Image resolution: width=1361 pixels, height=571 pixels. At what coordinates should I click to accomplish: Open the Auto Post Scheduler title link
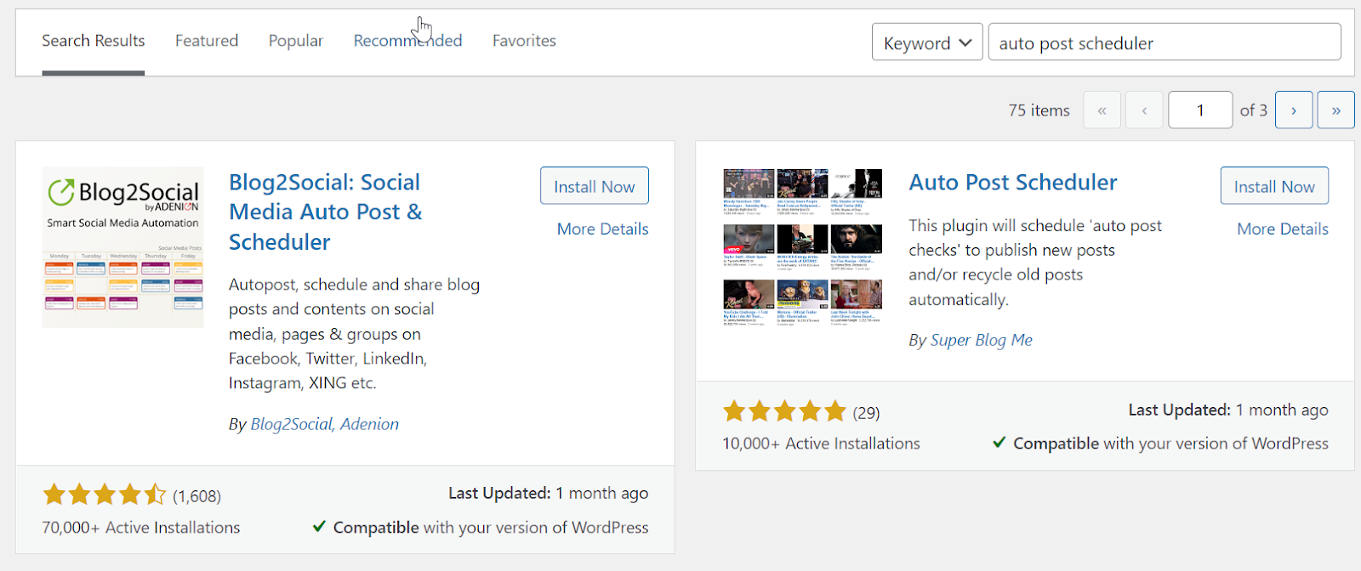(x=1013, y=182)
